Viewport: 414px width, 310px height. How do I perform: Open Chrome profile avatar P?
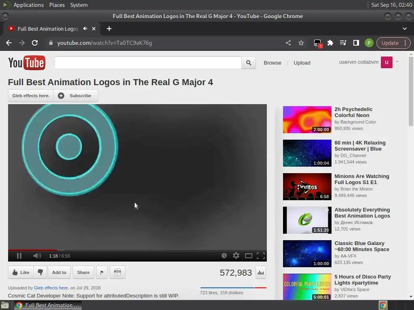click(369, 43)
